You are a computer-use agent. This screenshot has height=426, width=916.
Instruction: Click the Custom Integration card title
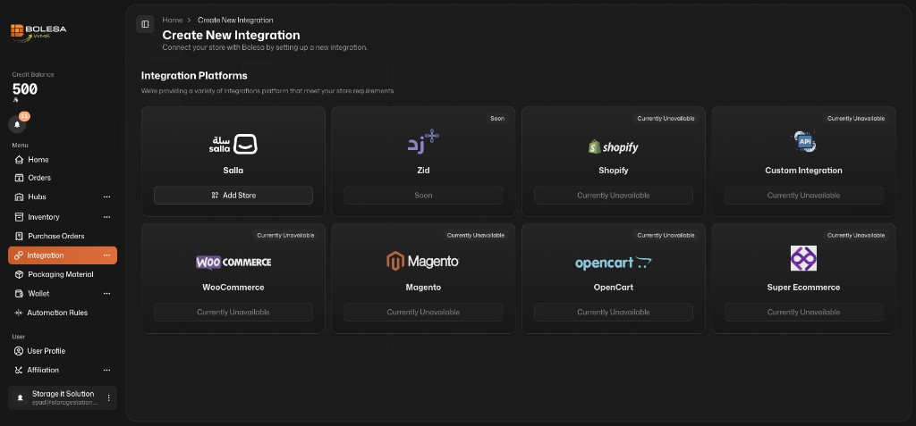click(804, 171)
